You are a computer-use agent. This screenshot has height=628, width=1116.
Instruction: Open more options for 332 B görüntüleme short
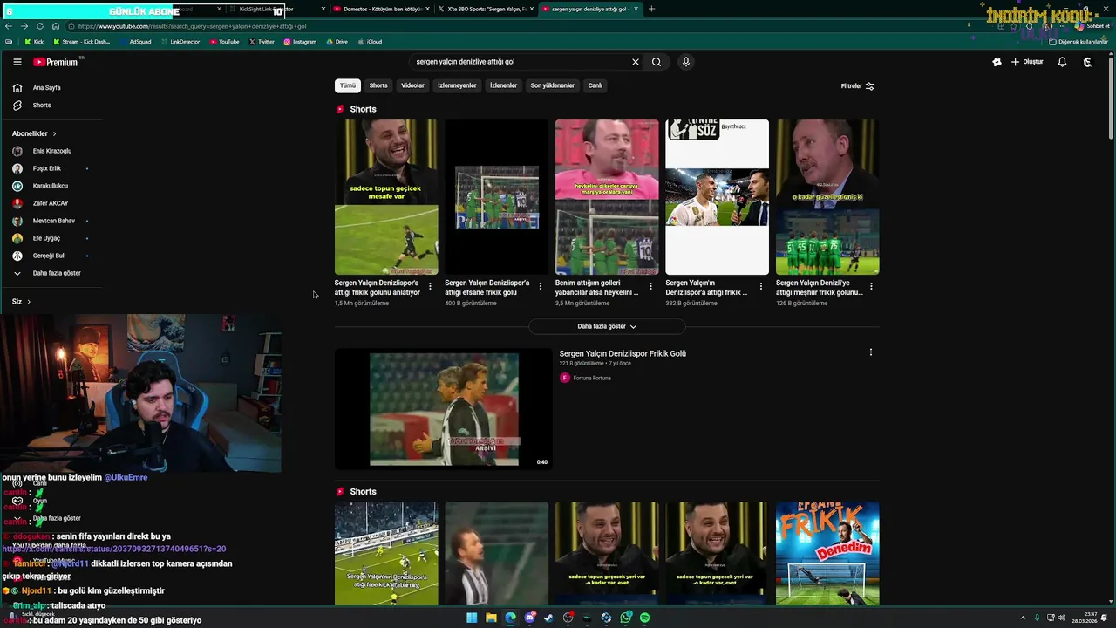[760, 286]
